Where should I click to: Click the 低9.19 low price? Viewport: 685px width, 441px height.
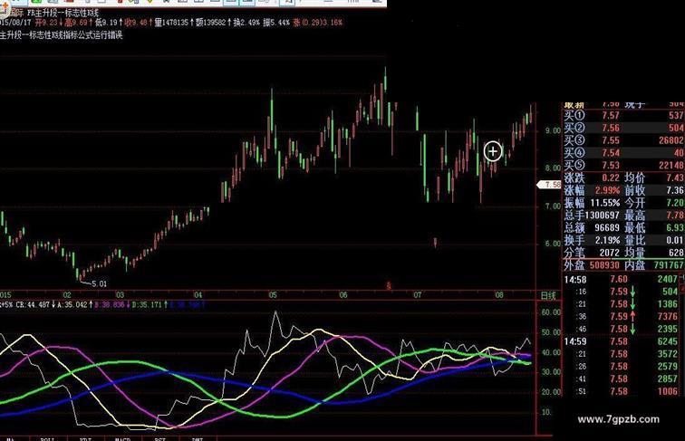tap(106, 23)
